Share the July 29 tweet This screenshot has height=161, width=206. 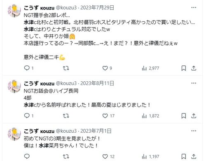(194, 68)
